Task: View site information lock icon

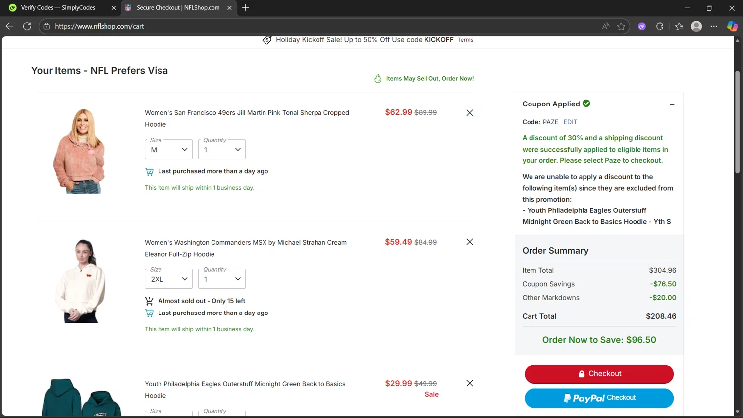Action: coord(47,26)
